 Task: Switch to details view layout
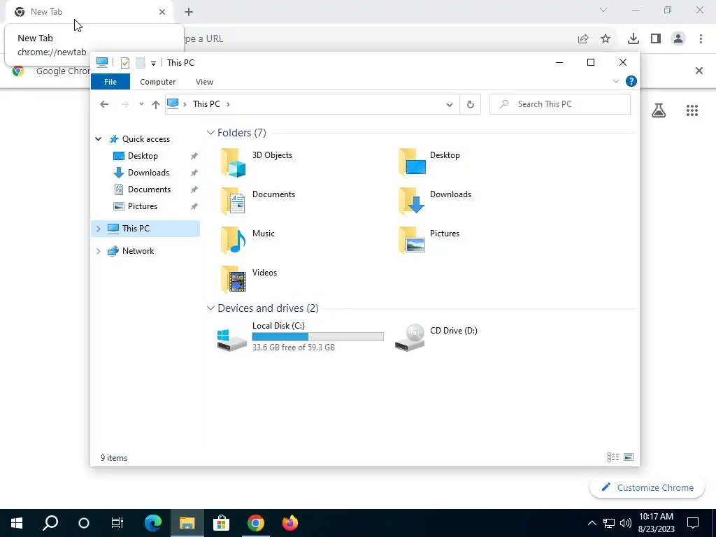[613, 457]
